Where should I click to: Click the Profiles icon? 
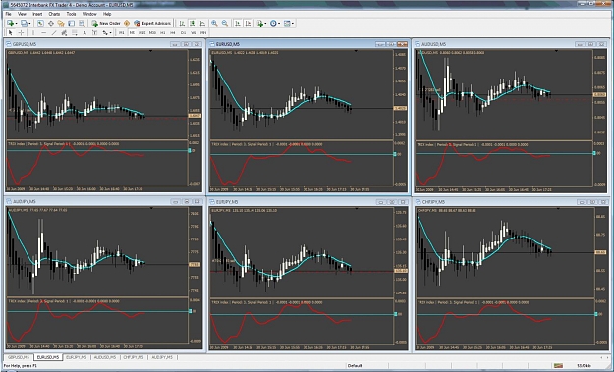coord(24,24)
